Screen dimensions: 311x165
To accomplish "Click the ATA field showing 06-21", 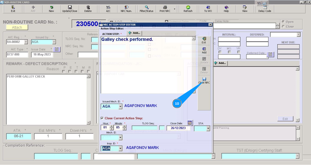I will [19, 136].
